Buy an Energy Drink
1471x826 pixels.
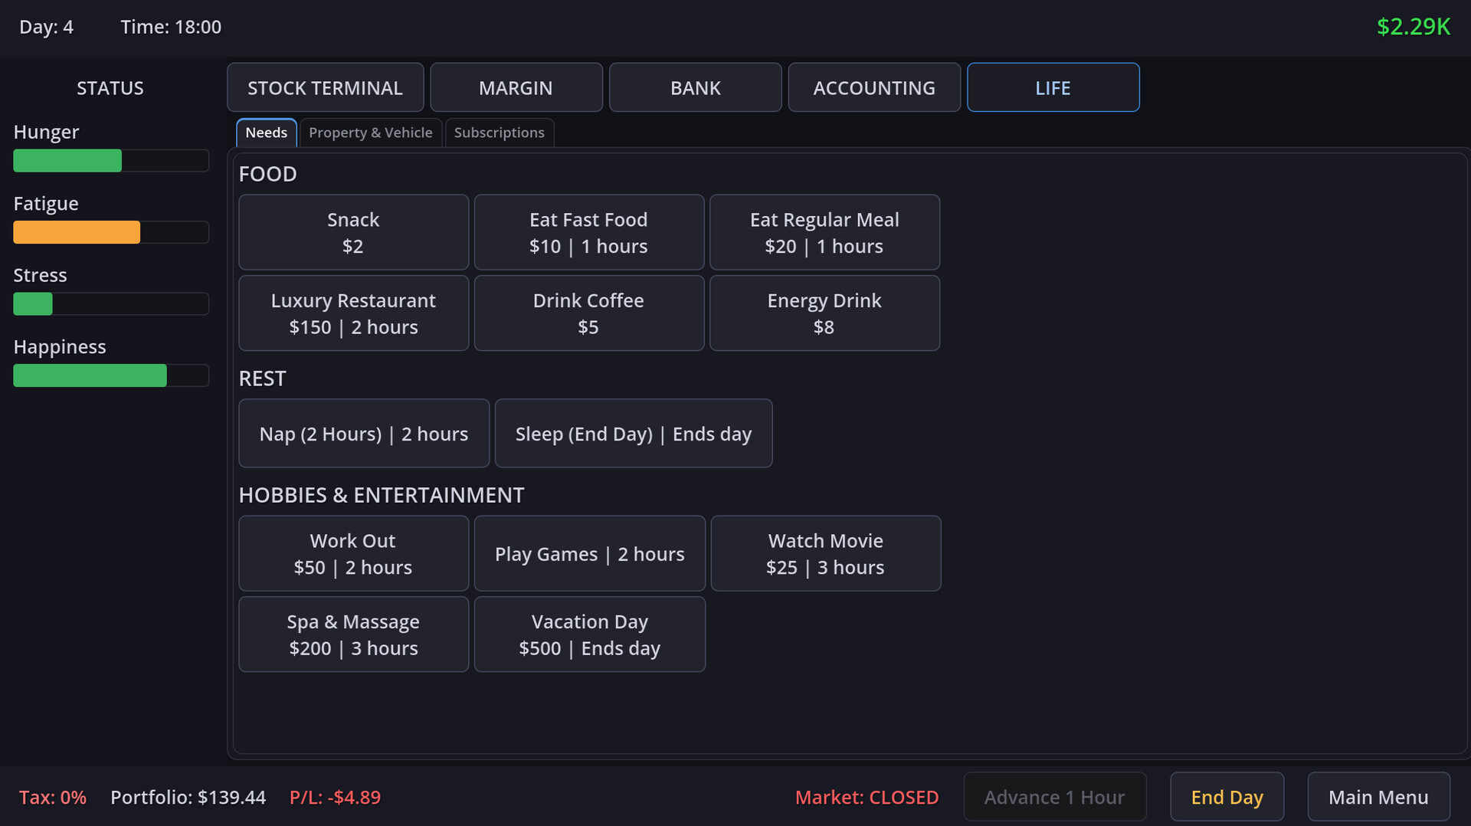tap(824, 313)
